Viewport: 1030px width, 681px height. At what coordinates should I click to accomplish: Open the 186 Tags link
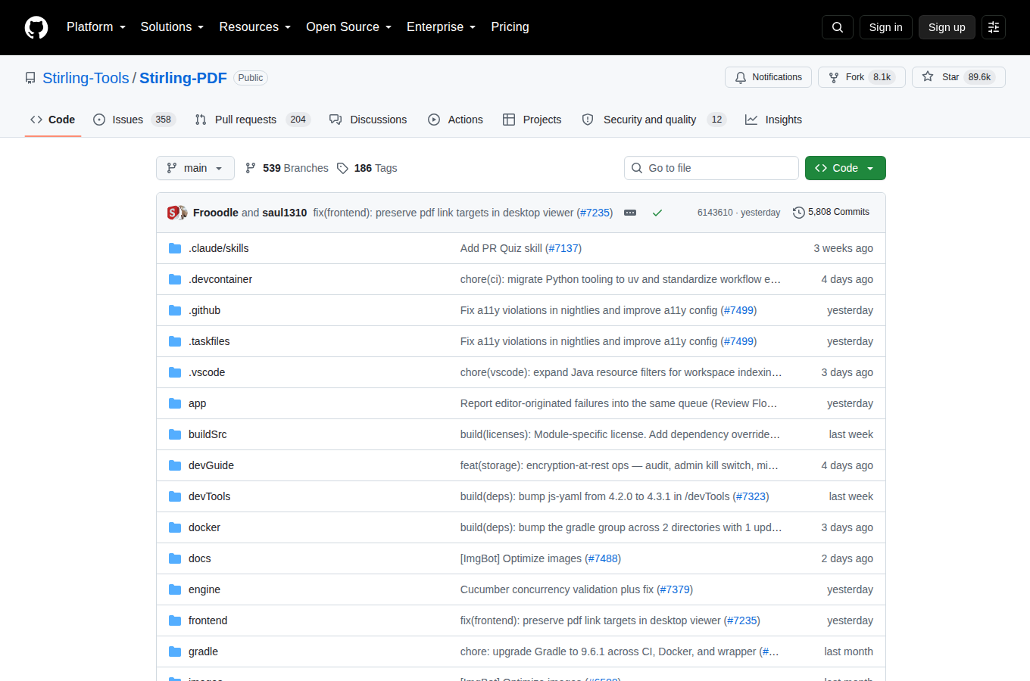pos(367,168)
